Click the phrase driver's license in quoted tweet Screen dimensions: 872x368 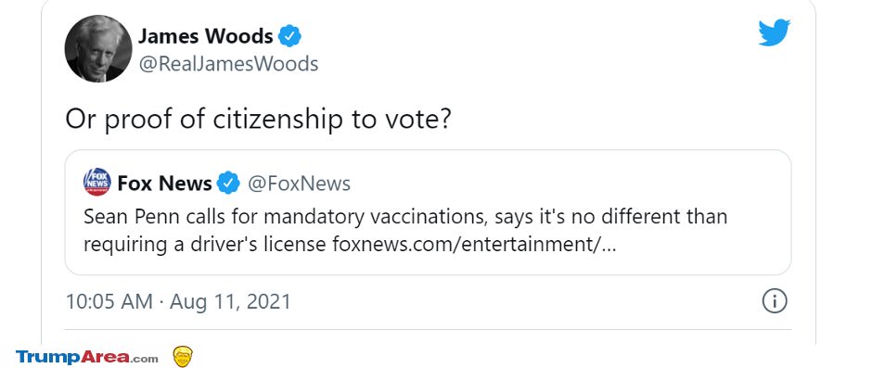click(263, 245)
